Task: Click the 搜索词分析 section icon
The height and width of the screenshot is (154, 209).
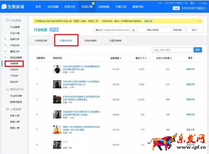Action: 8,89
